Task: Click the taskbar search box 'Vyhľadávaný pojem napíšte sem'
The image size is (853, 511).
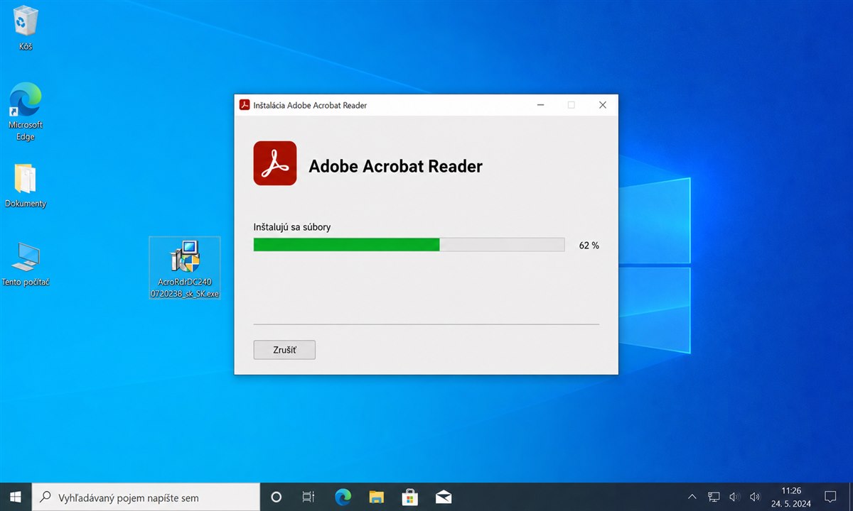Action: pos(146,497)
